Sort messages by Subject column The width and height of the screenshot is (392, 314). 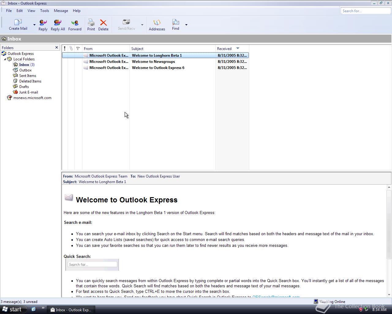coord(172,48)
